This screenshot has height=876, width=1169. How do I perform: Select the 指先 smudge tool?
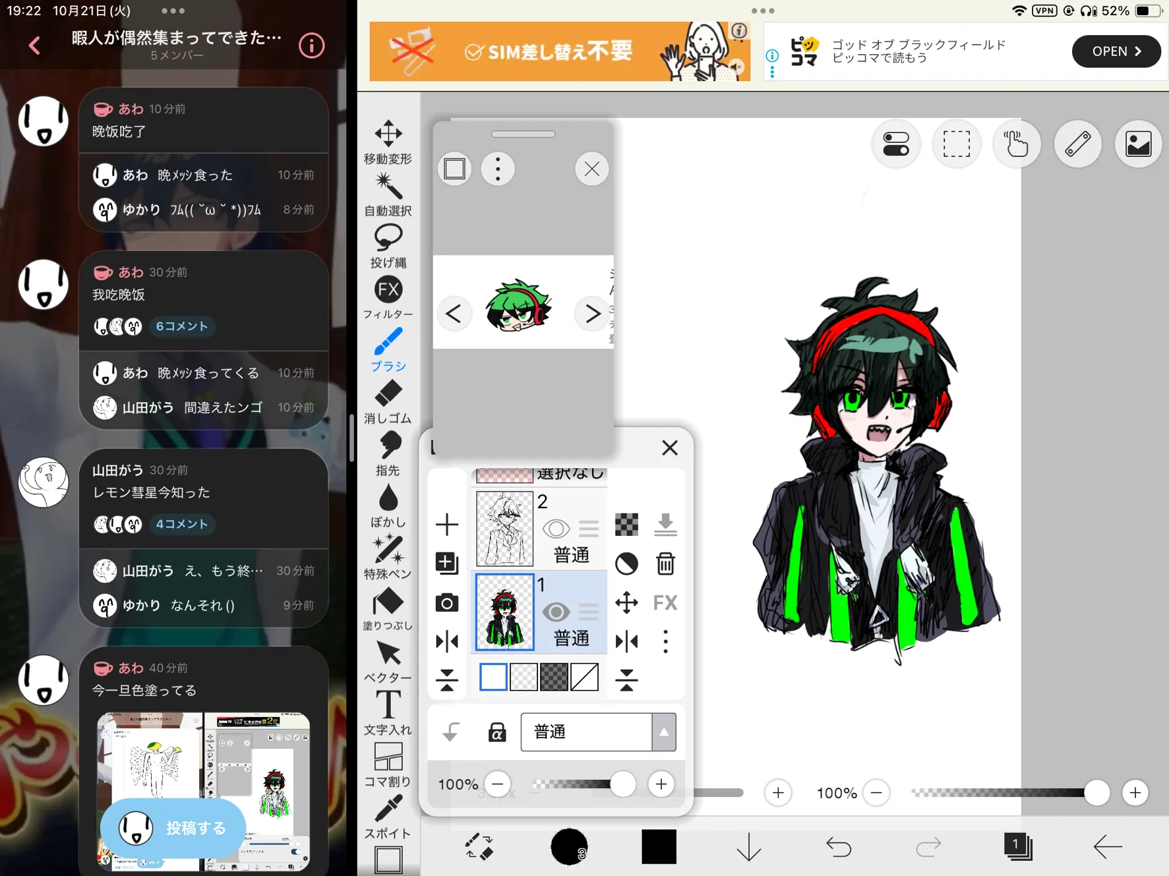pos(388,454)
